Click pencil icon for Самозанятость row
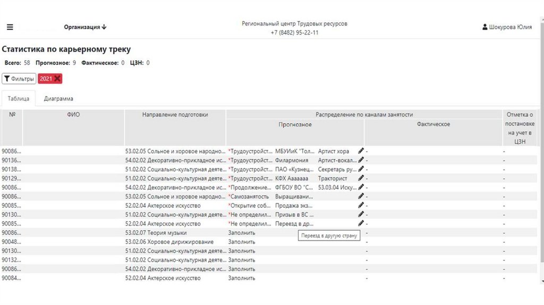This screenshot has width=544, height=305. 361,196
